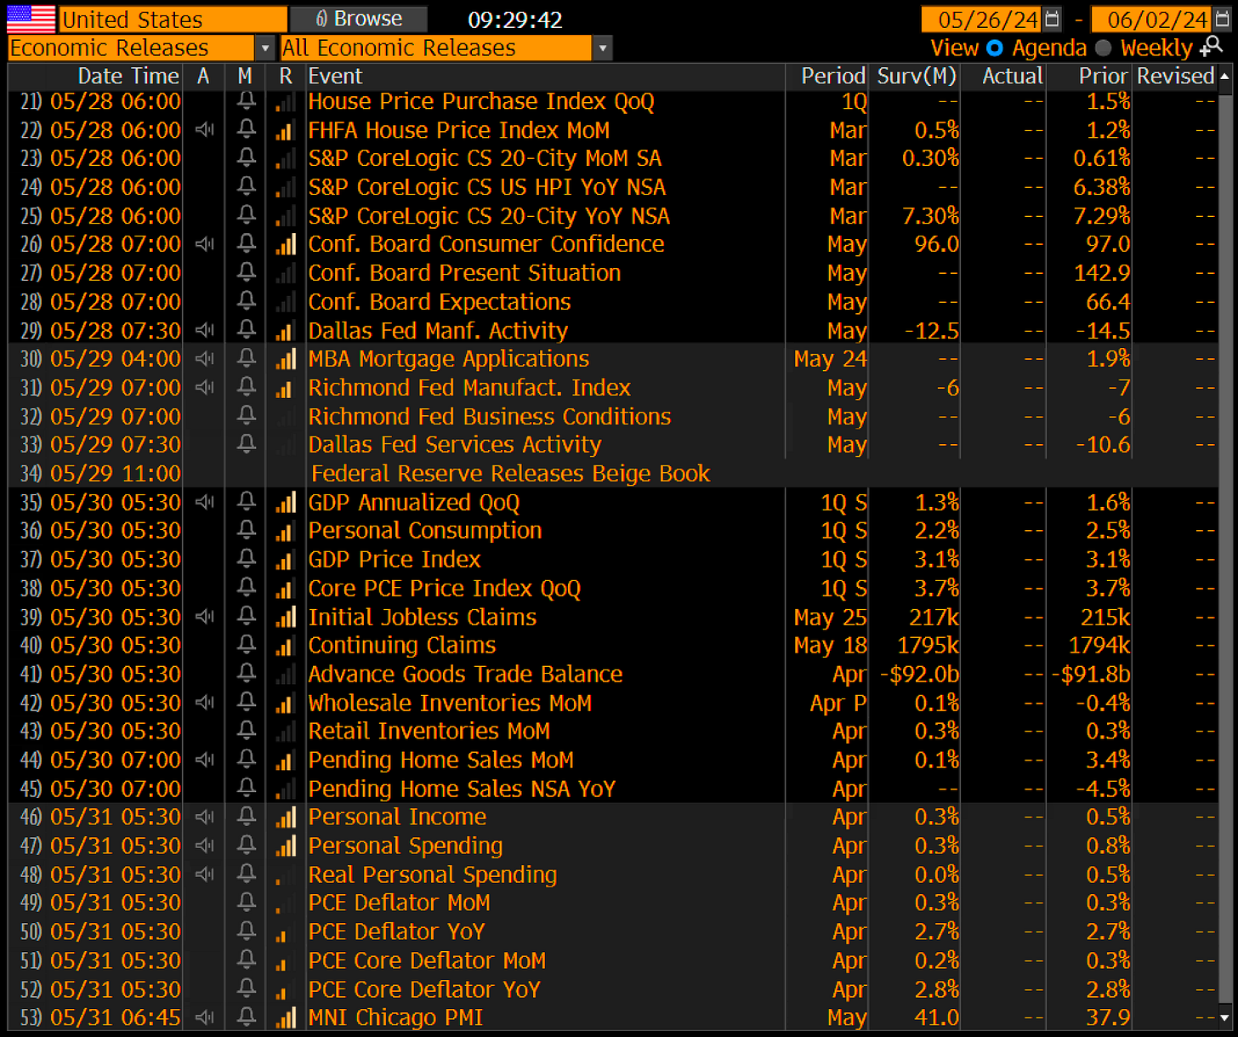The width and height of the screenshot is (1238, 1037).
Task: Click the bell icon for S&P CoreLogic CS 20-City MoM SA
Action: point(247,158)
